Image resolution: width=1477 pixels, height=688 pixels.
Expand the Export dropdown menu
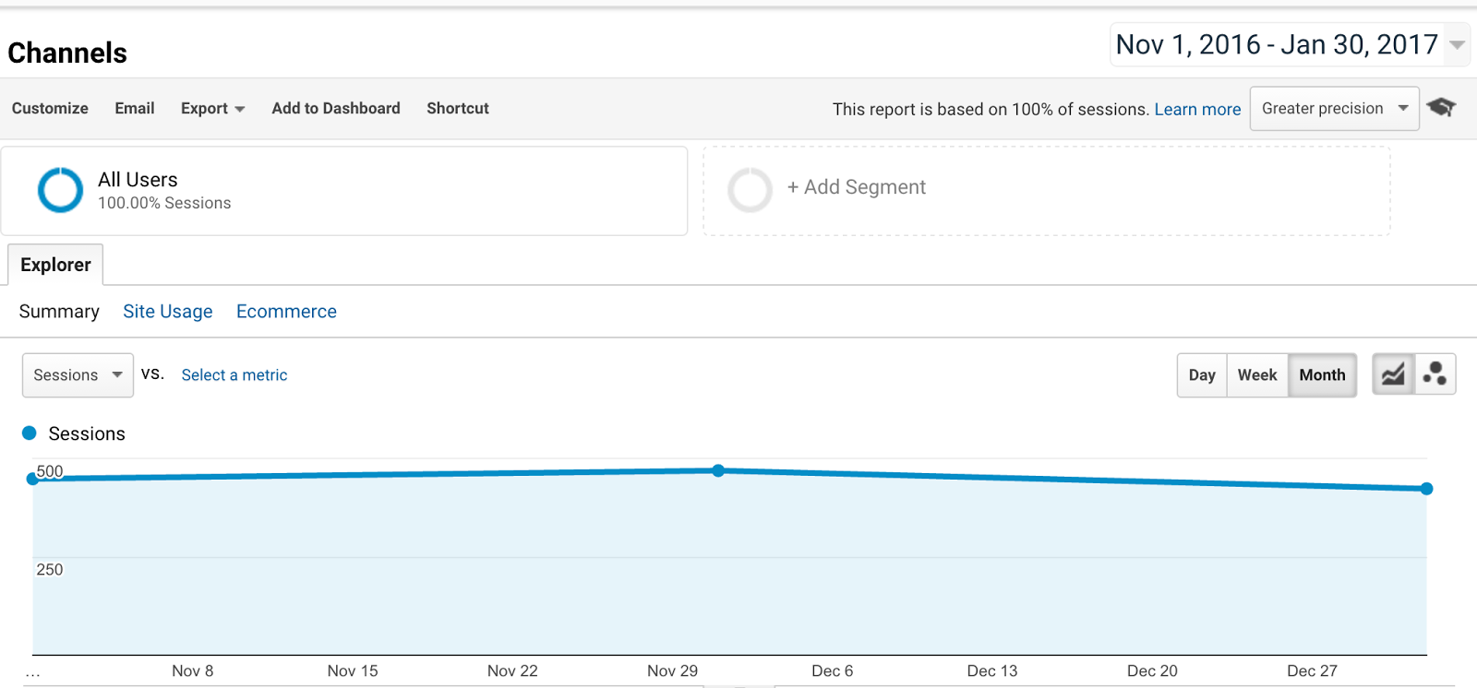pyautogui.click(x=212, y=109)
